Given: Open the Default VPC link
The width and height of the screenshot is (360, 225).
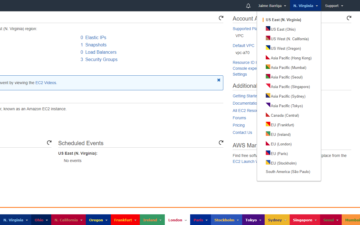Looking at the screenshot, I should click(244, 46).
